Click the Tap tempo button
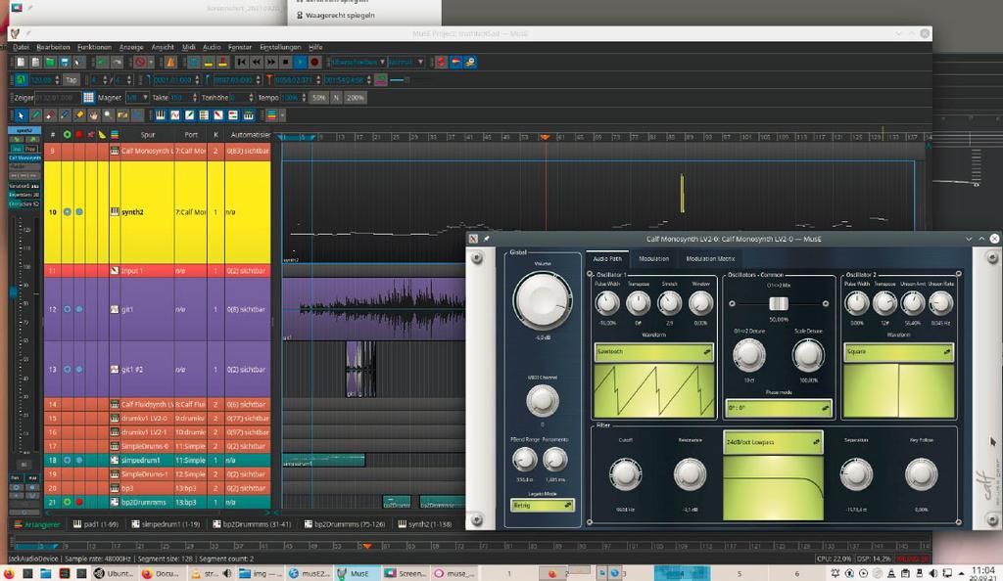This screenshot has height=581, width=1003. [x=71, y=80]
